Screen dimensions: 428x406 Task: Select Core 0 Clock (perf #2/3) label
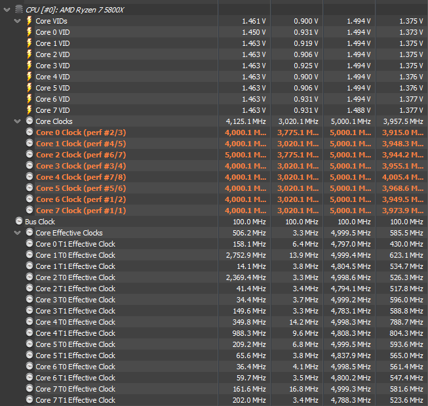pos(81,132)
